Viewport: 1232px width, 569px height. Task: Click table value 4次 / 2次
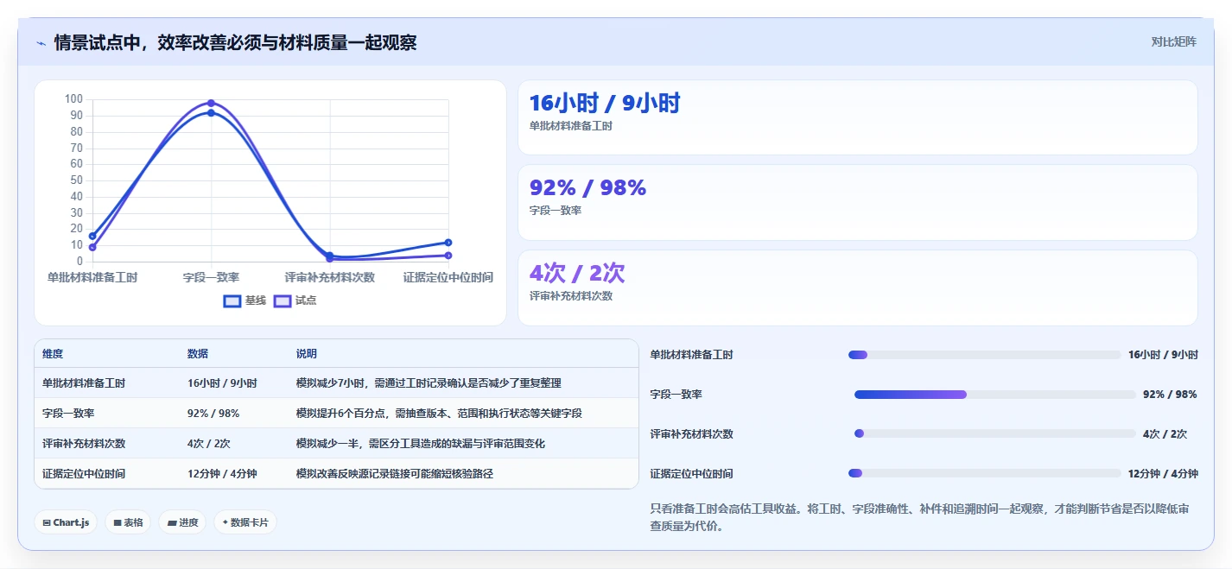pos(209,444)
